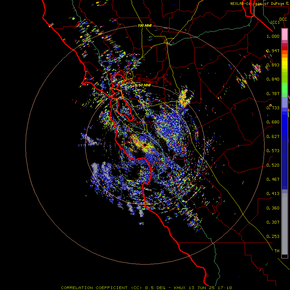
Task: Pick the gray segment of the color bar
Action: pyautogui.click(x=285, y=224)
